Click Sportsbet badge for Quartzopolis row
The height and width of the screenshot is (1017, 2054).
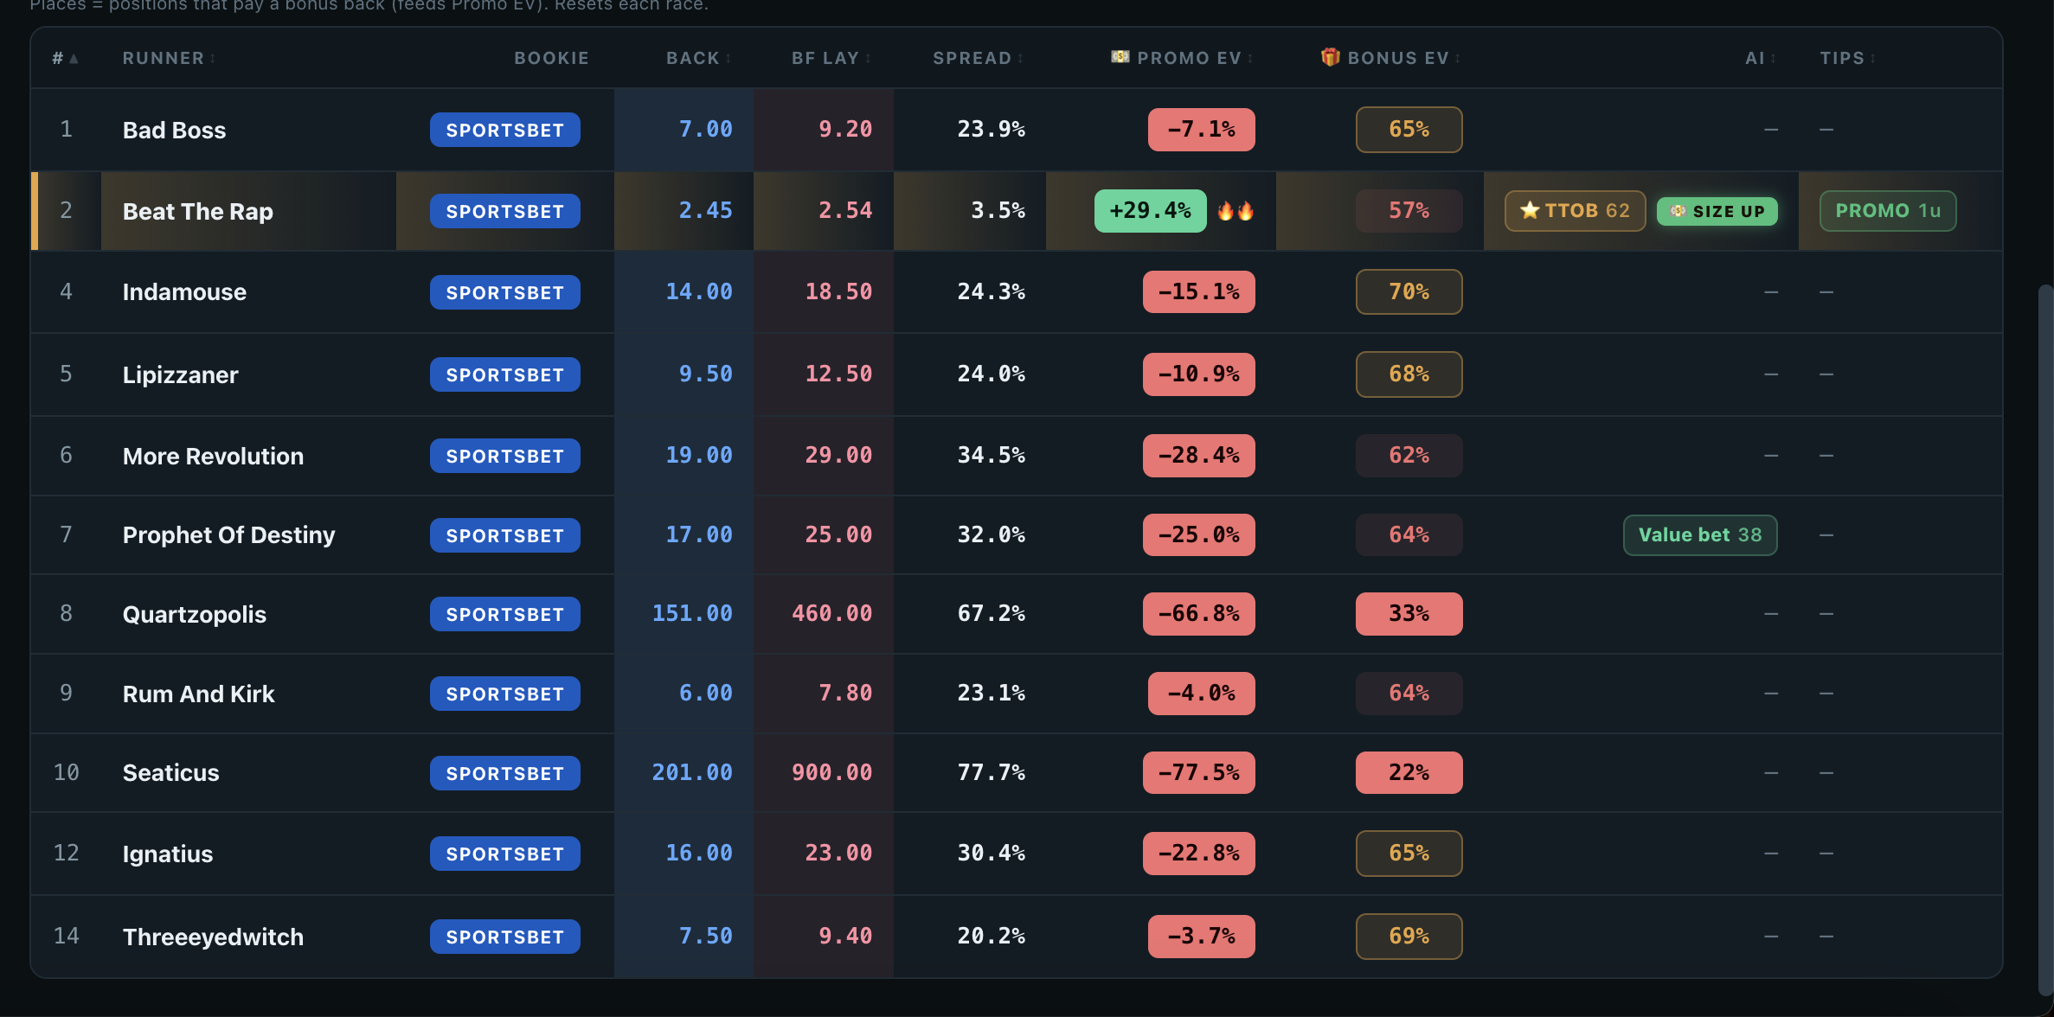pyautogui.click(x=504, y=614)
